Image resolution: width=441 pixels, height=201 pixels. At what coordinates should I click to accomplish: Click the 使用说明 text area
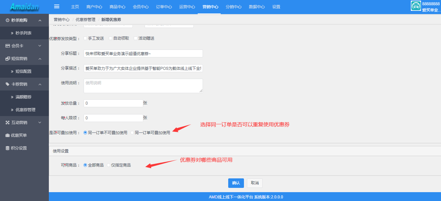pyautogui.click(x=143, y=86)
